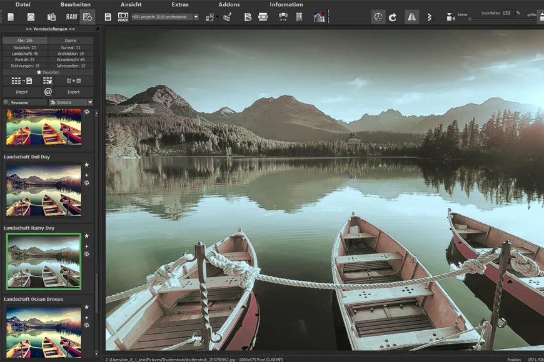Open the arrow beside the device transfer icon
The height and width of the screenshot is (362, 544).
click(x=218, y=16)
